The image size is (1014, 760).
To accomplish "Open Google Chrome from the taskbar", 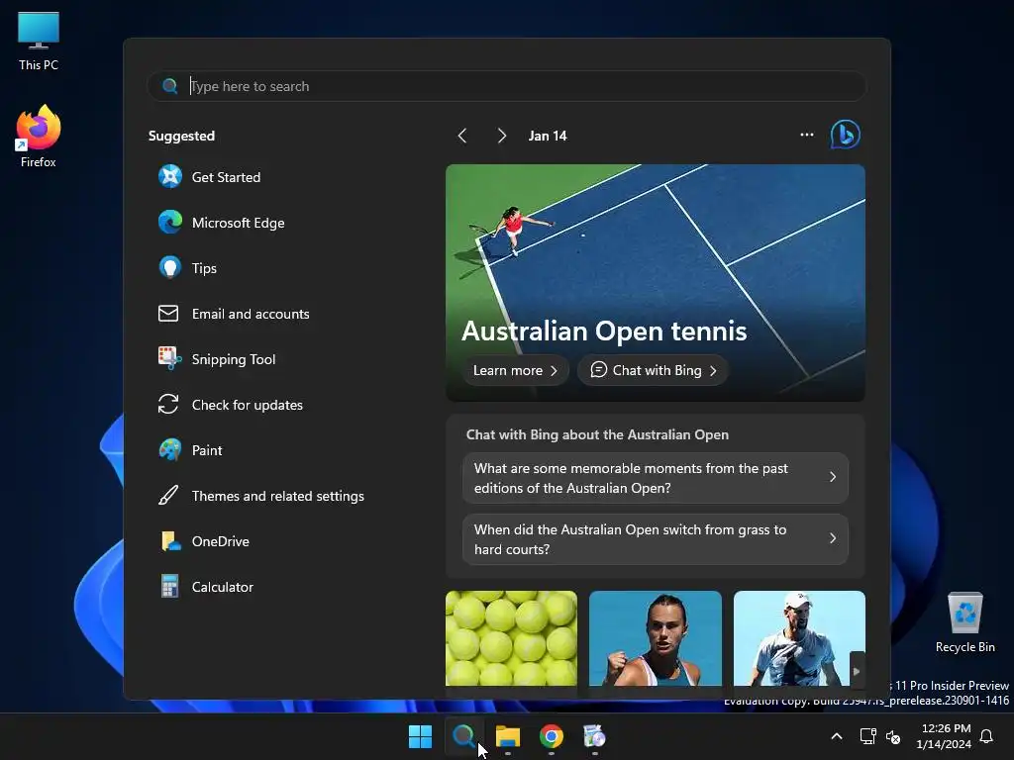I will click(x=551, y=736).
